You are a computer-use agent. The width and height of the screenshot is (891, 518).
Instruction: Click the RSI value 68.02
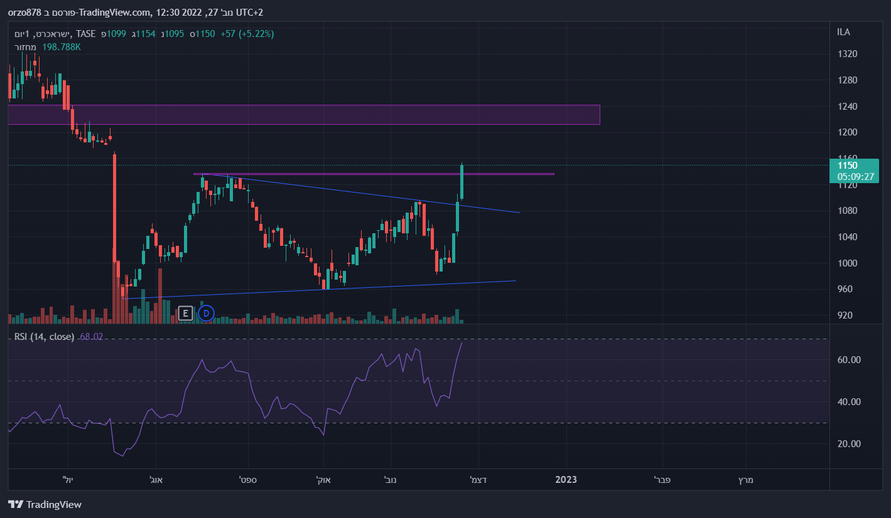pyautogui.click(x=92, y=337)
